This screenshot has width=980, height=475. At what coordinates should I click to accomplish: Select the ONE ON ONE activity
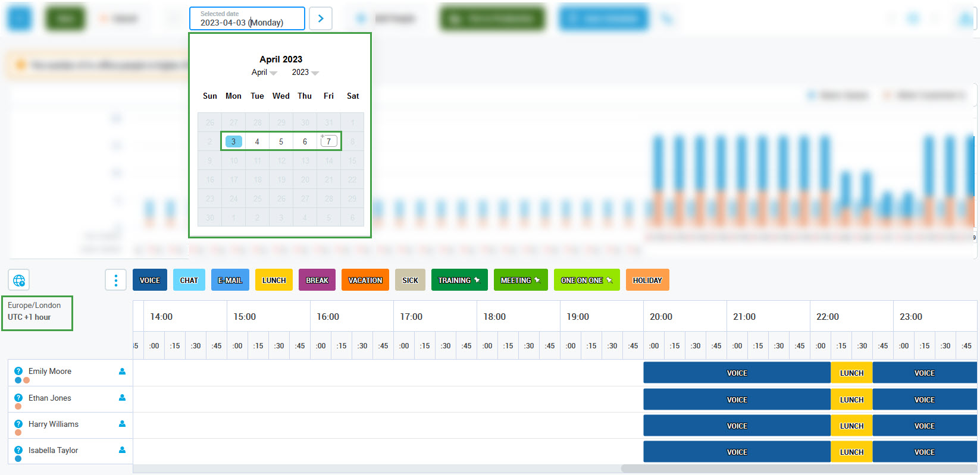click(x=586, y=280)
